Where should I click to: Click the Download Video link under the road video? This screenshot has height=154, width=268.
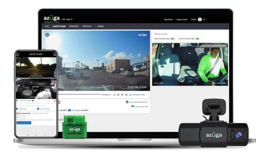pos(137,95)
